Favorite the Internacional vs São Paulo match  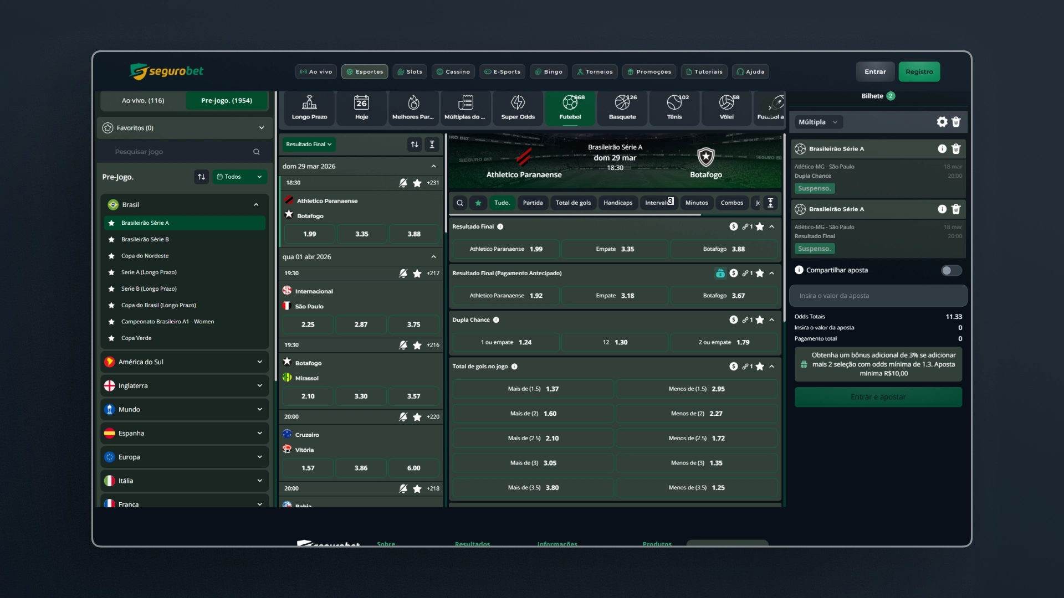417,273
